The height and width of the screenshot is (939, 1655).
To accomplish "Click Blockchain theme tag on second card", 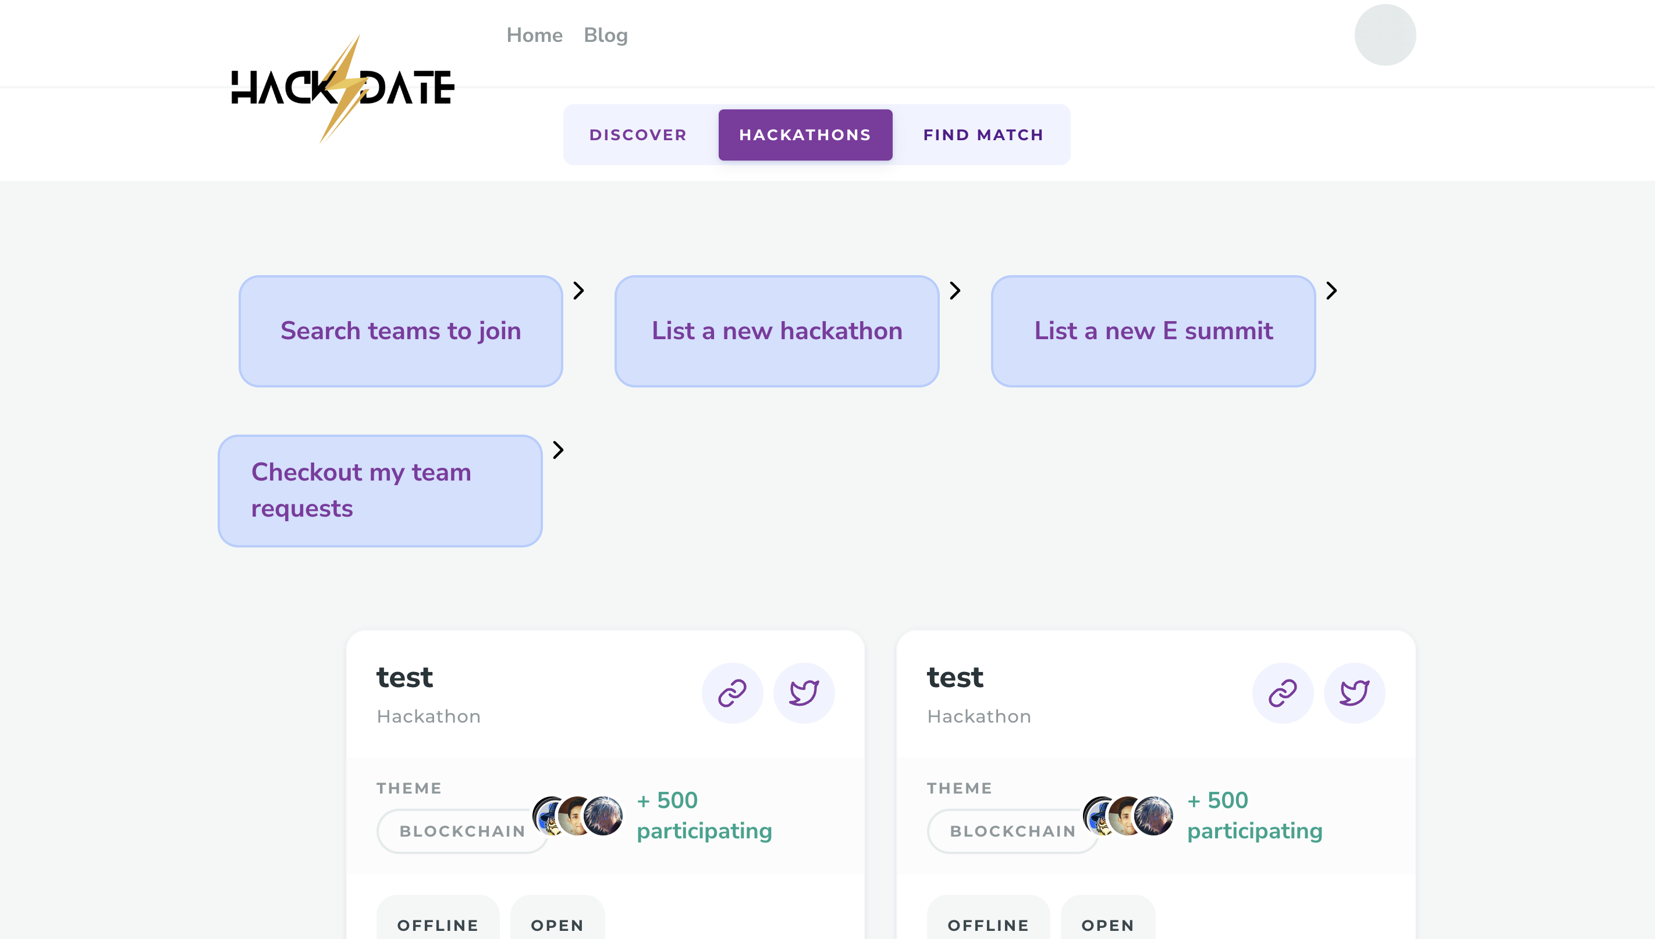I will point(1013,831).
